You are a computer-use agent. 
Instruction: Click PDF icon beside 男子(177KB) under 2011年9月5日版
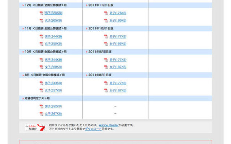click(106, 60)
